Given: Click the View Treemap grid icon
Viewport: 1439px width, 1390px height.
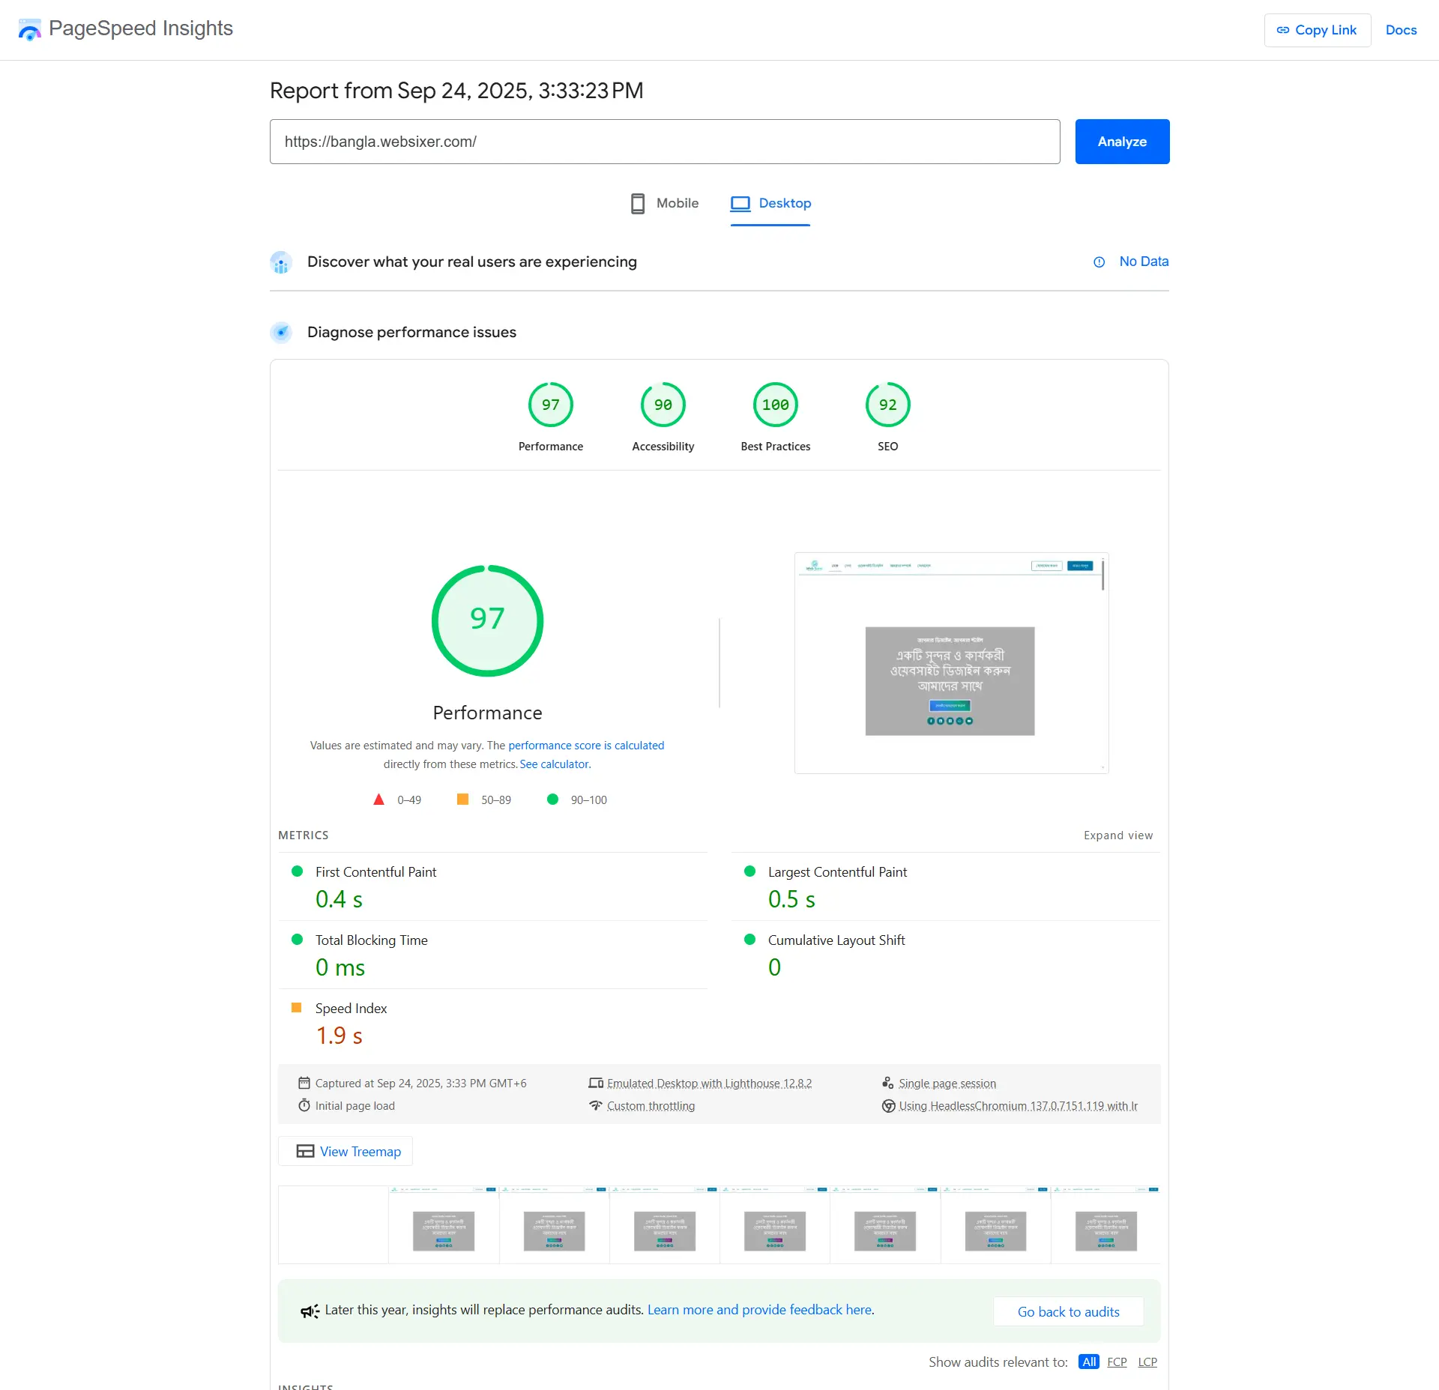Looking at the screenshot, I should [x=304, y=1151].
